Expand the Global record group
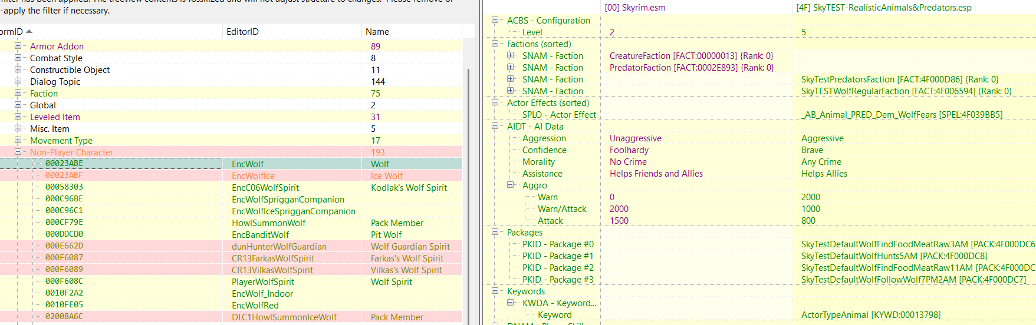Image resolution: width=1036 pixels, height=325 pixels. coord(18,105)
